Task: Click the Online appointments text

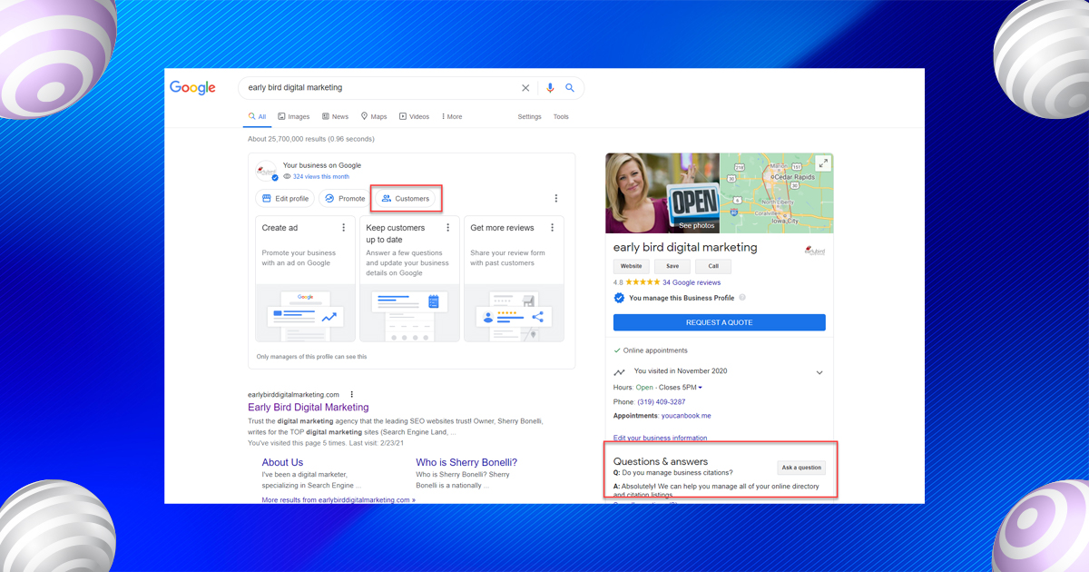Action: 653,350
